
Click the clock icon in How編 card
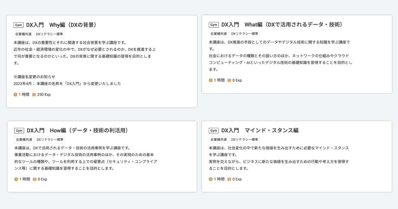[16, 179]
